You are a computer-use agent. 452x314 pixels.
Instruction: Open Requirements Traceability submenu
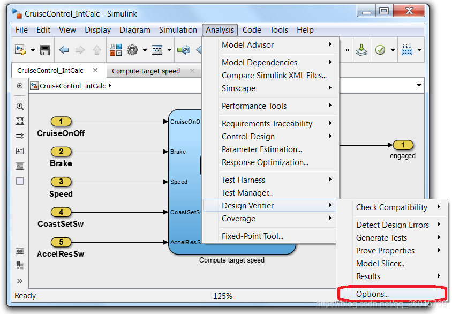click(x=270, y=124)
